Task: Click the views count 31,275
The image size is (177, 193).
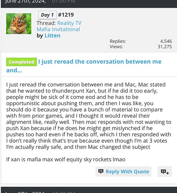Action: click(165, 47)
